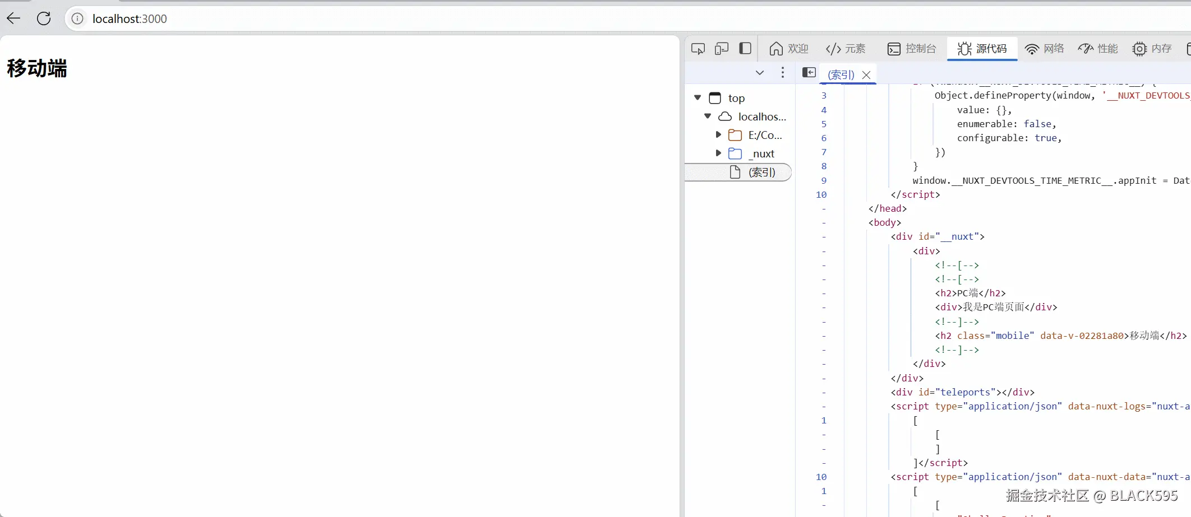Reload the localhost page
This screenshot has width=1191, height=517.
coord(44,18)
